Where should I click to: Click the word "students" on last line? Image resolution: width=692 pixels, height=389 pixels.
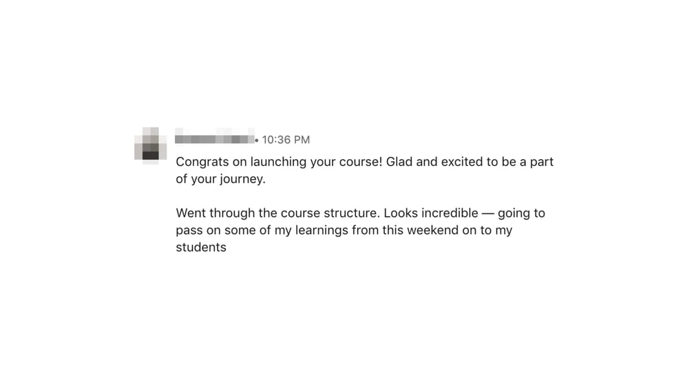click(201, 247)
